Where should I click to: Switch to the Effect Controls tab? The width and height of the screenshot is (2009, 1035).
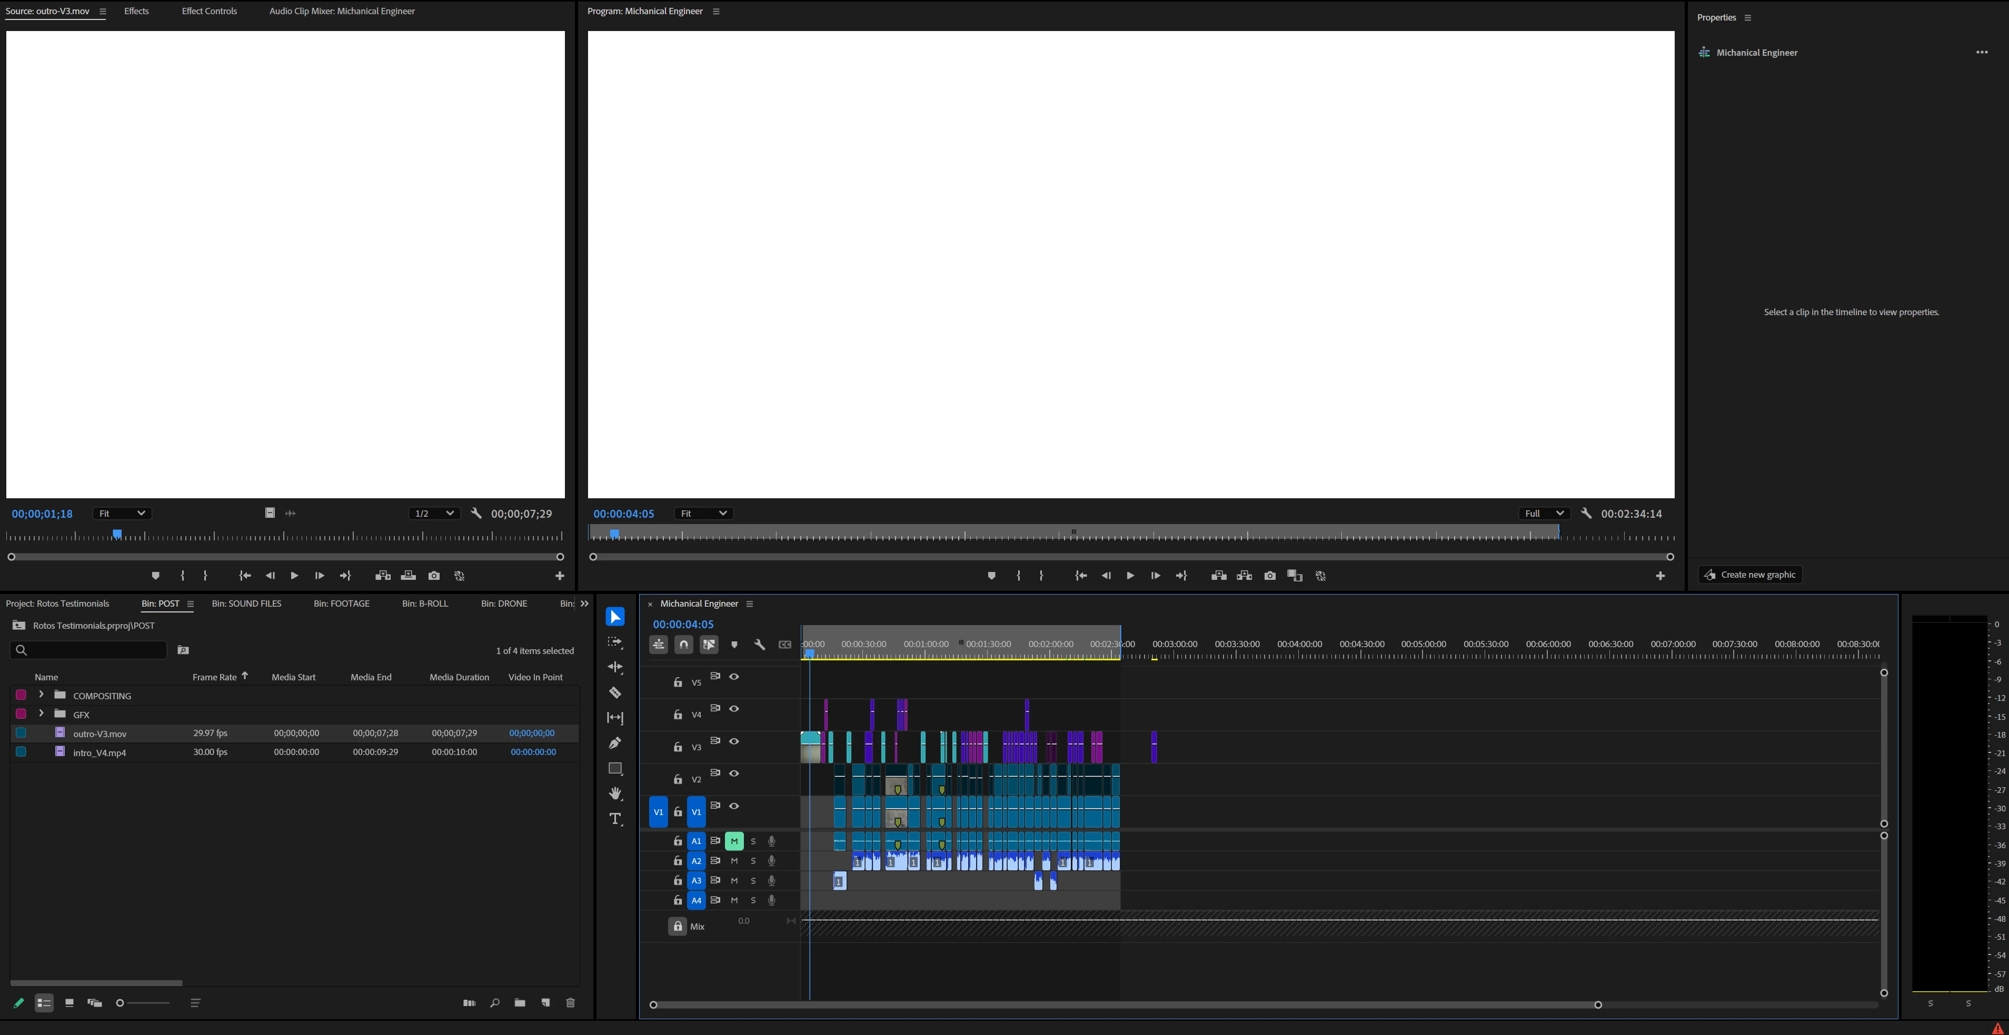pos(209,11)
